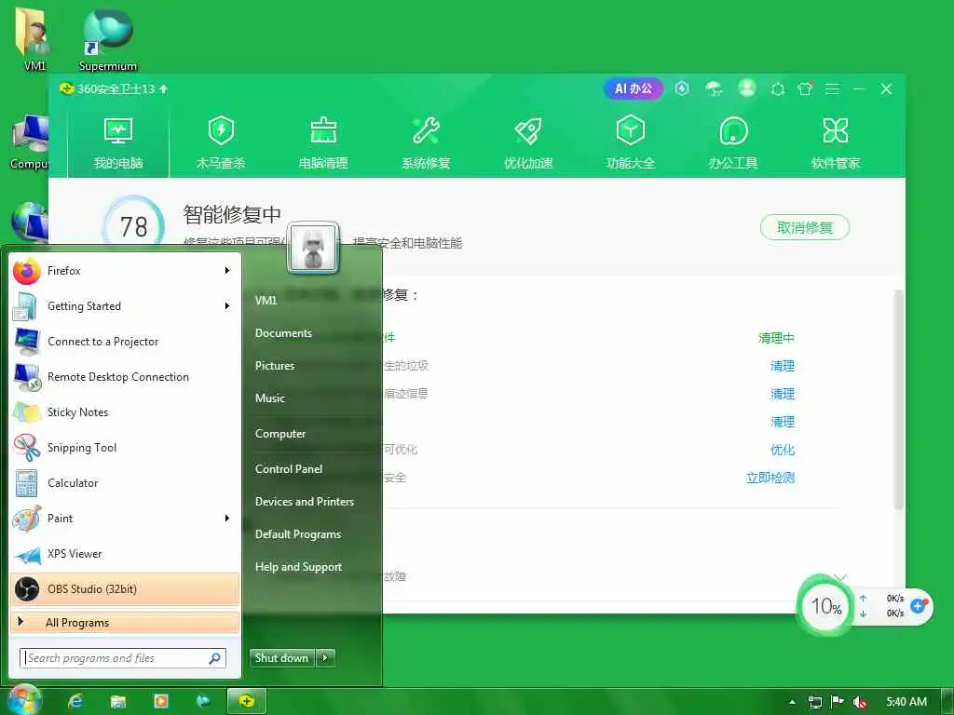Open the shield lightning icon in title bar
The image size is (954, 715).
point(682,88)
